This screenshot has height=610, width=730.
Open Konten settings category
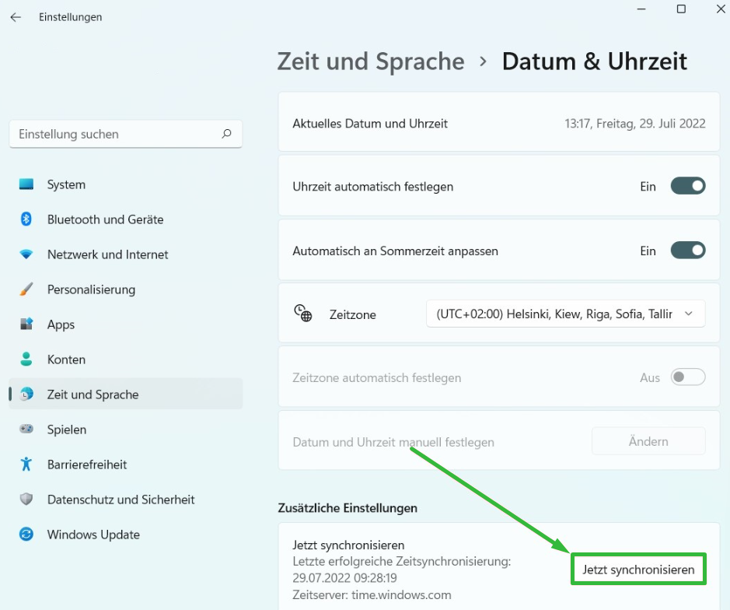126,359
